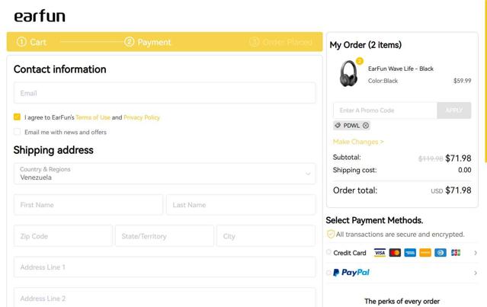Click the quantity badge on headphones
The height and width of the screenshot is (307, 487).
360,61
